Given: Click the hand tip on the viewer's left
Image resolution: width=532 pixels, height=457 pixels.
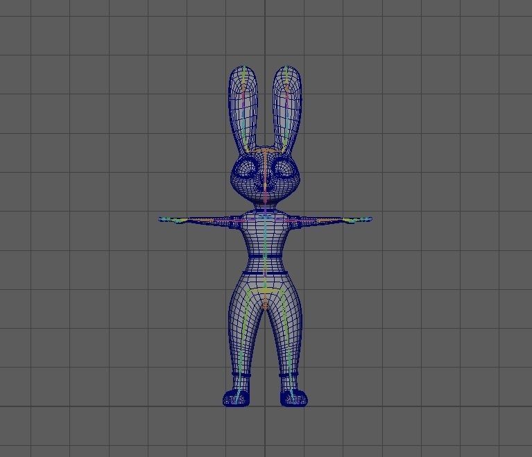Looking at the screenshot, I should (x=164, y=219).
